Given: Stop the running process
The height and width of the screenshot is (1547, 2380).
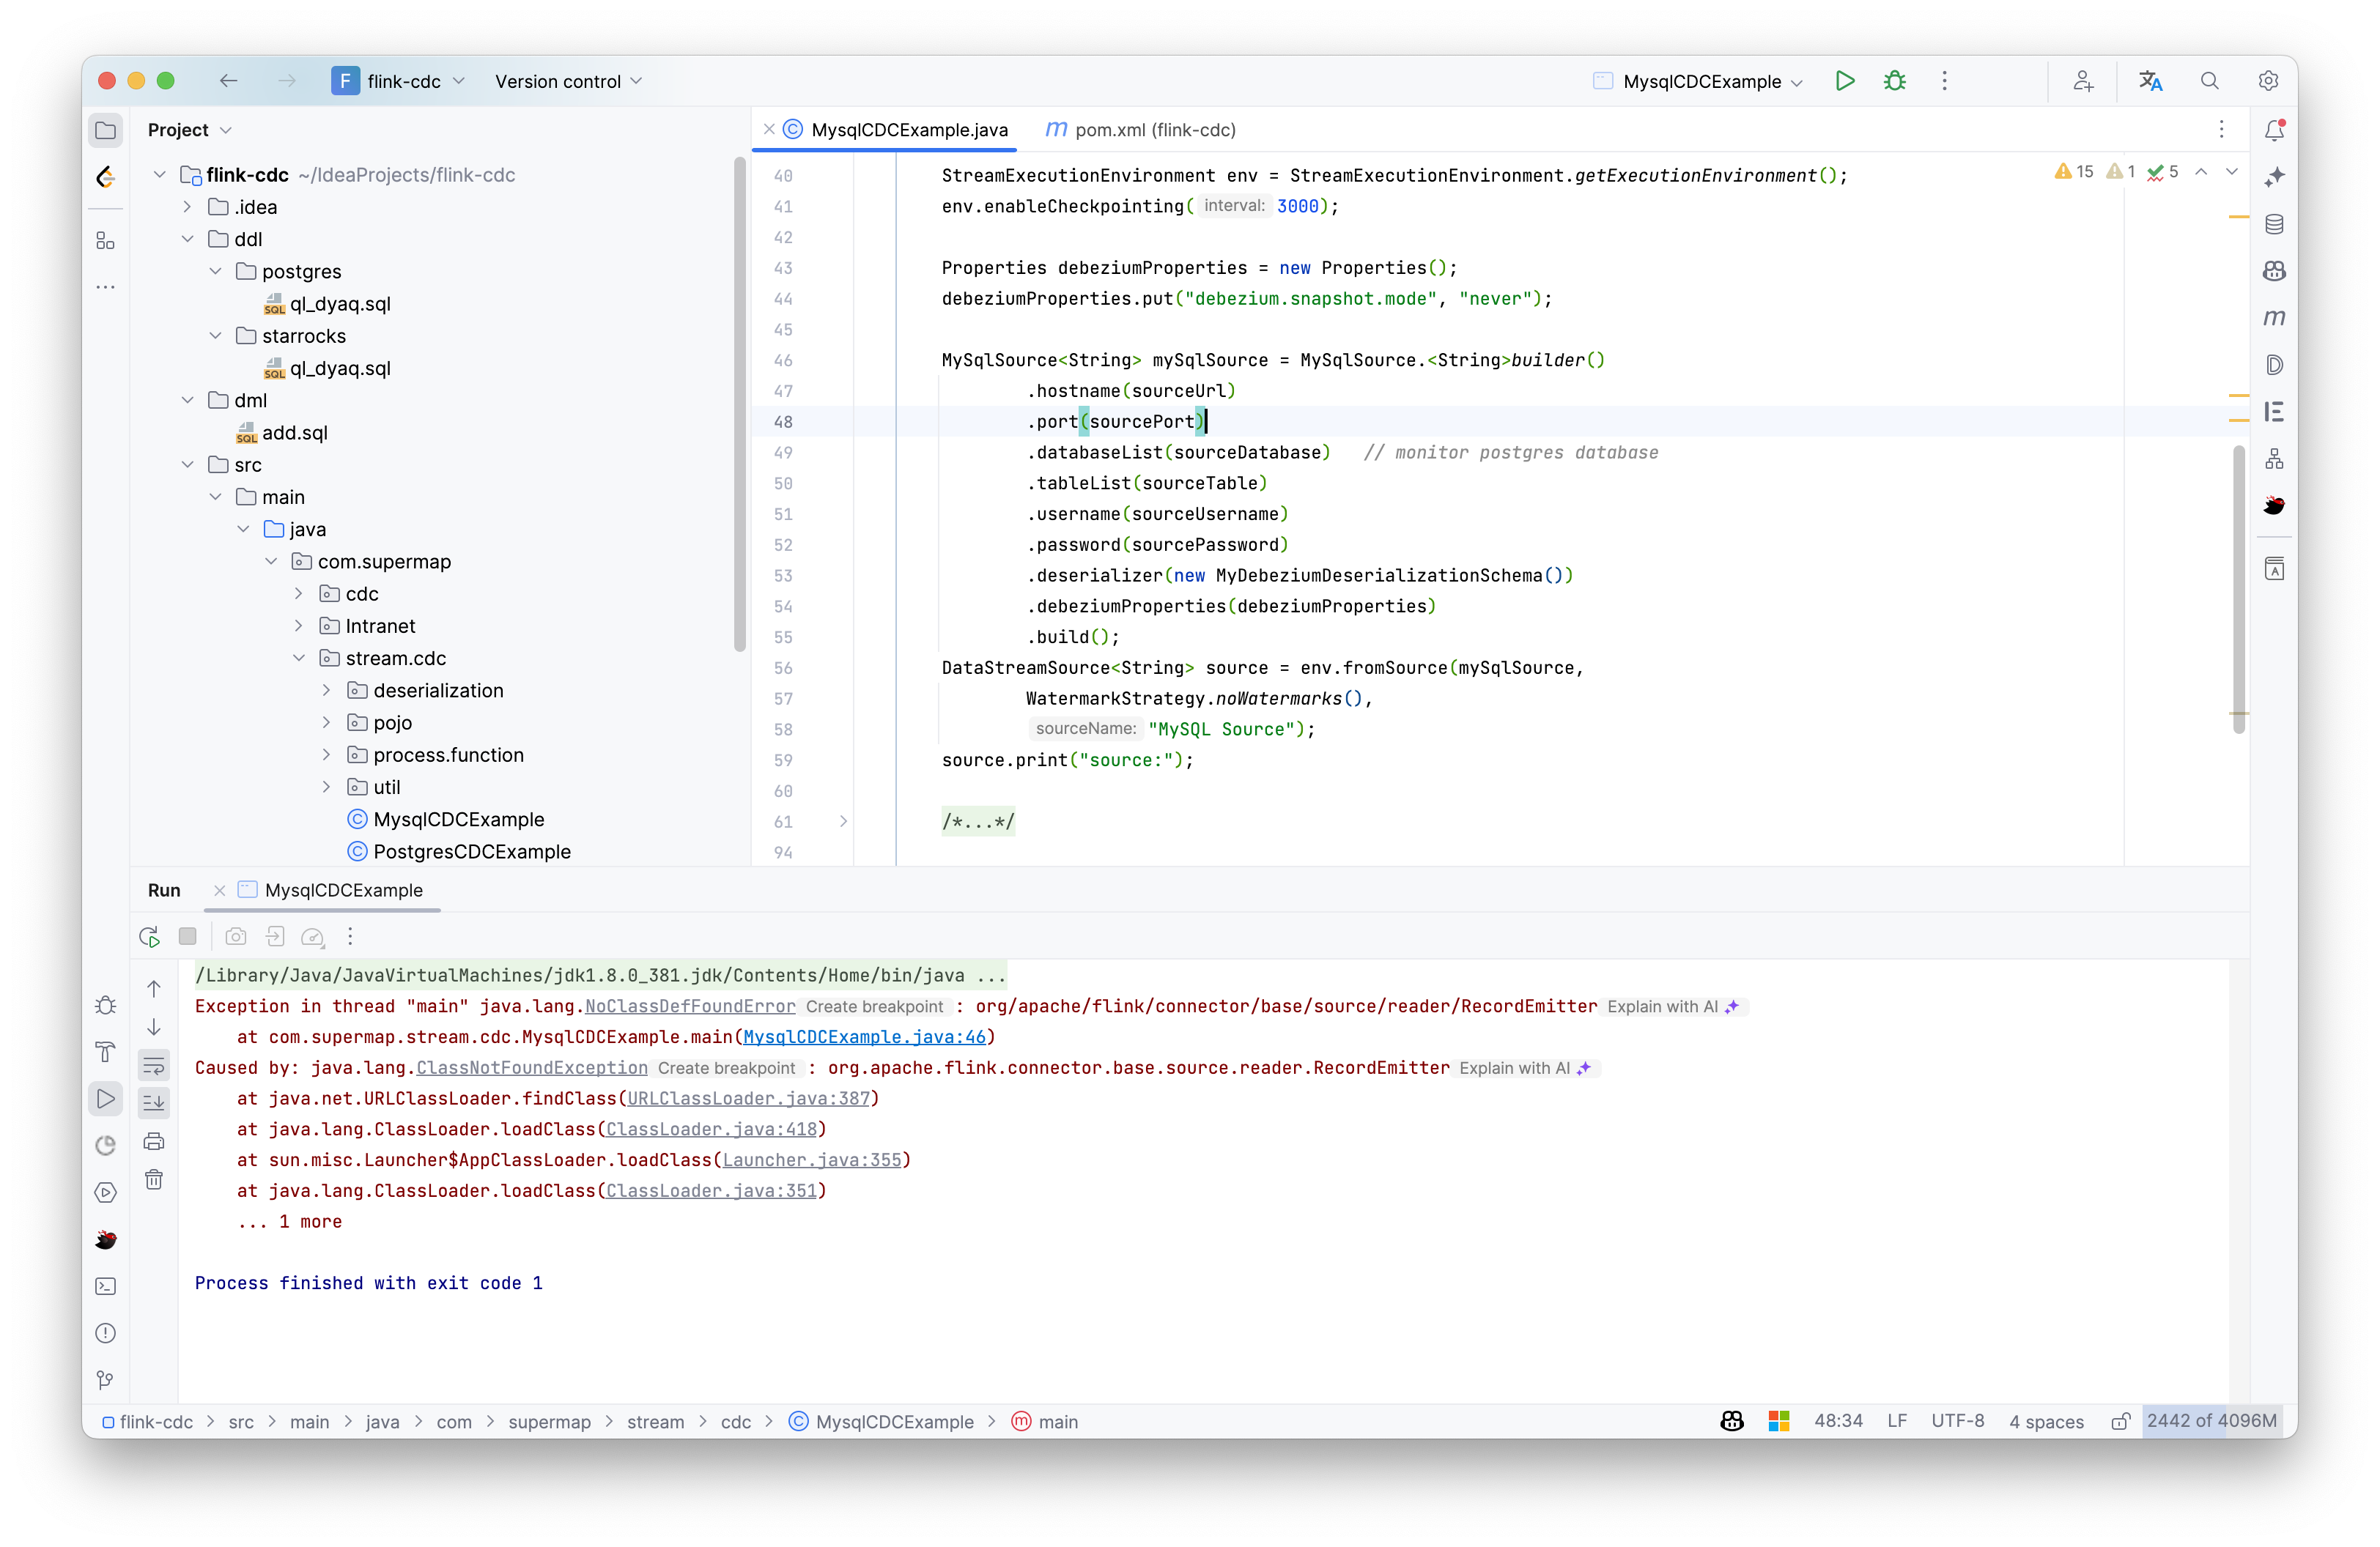Looking at the screenshot, I should click(187, 936).
